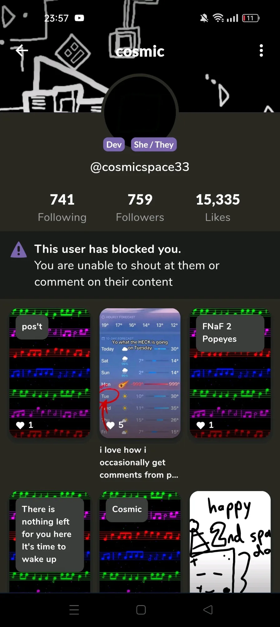Tap Android home square icon
The image size is (280, 627).
click(141, 610)
